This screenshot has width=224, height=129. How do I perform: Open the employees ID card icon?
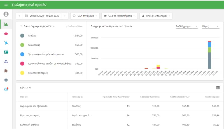click(x=6, y=52)
